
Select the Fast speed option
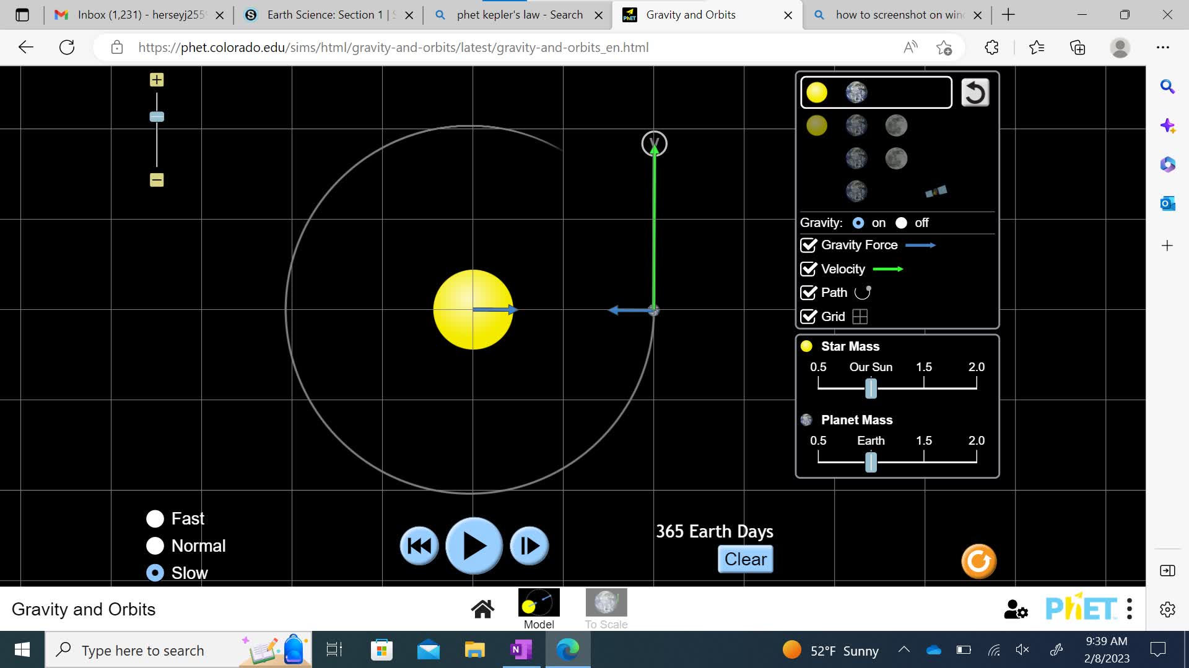(155, 519)
